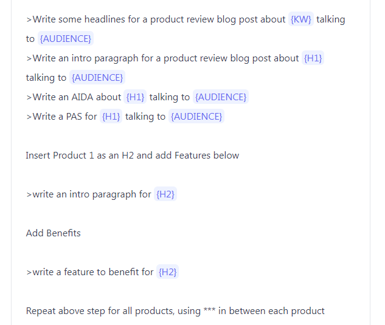The width and height of the screenshot is (385, 325).
Task: Click {H2} tag after 'intro paragraph for'
Action: 165,194
